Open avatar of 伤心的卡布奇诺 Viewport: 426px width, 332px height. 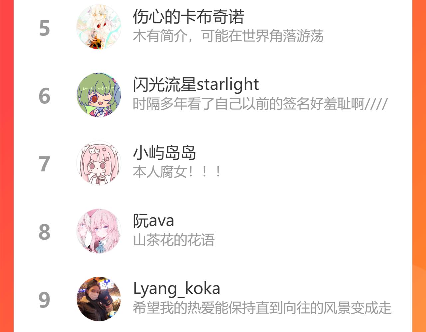[x=99, y=27]
